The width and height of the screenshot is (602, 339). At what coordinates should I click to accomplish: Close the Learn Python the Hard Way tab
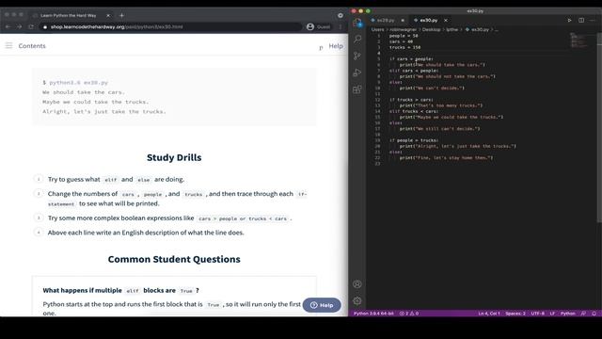click(108, 15)
